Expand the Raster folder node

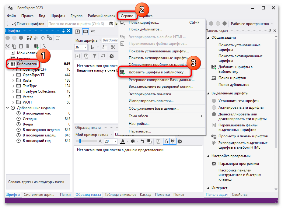[13, 80]
